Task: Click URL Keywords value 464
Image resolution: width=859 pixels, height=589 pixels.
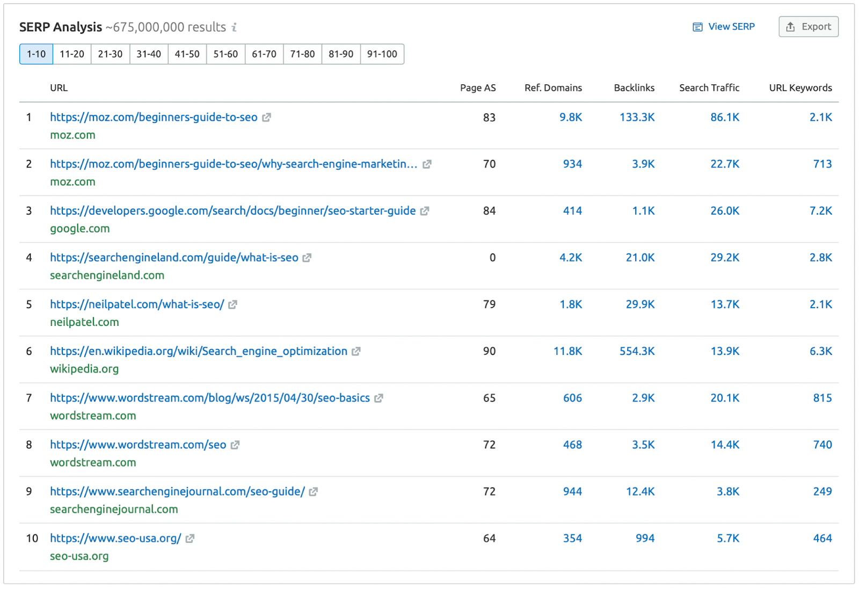Action: 822,537
